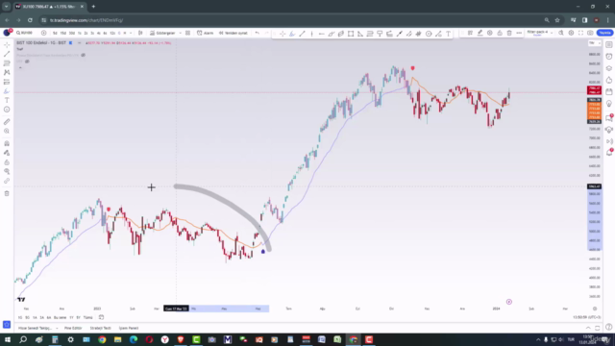Toggle fullscreen mode icon
615x346 pixels.
point(580,33)
